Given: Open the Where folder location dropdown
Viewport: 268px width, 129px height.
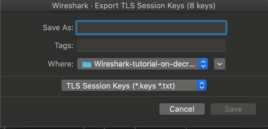Looking at the screenshot, I should click(x=142, y=64).
